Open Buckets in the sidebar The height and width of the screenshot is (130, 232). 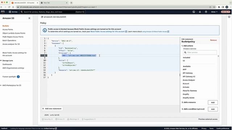[x=6, y=26]
